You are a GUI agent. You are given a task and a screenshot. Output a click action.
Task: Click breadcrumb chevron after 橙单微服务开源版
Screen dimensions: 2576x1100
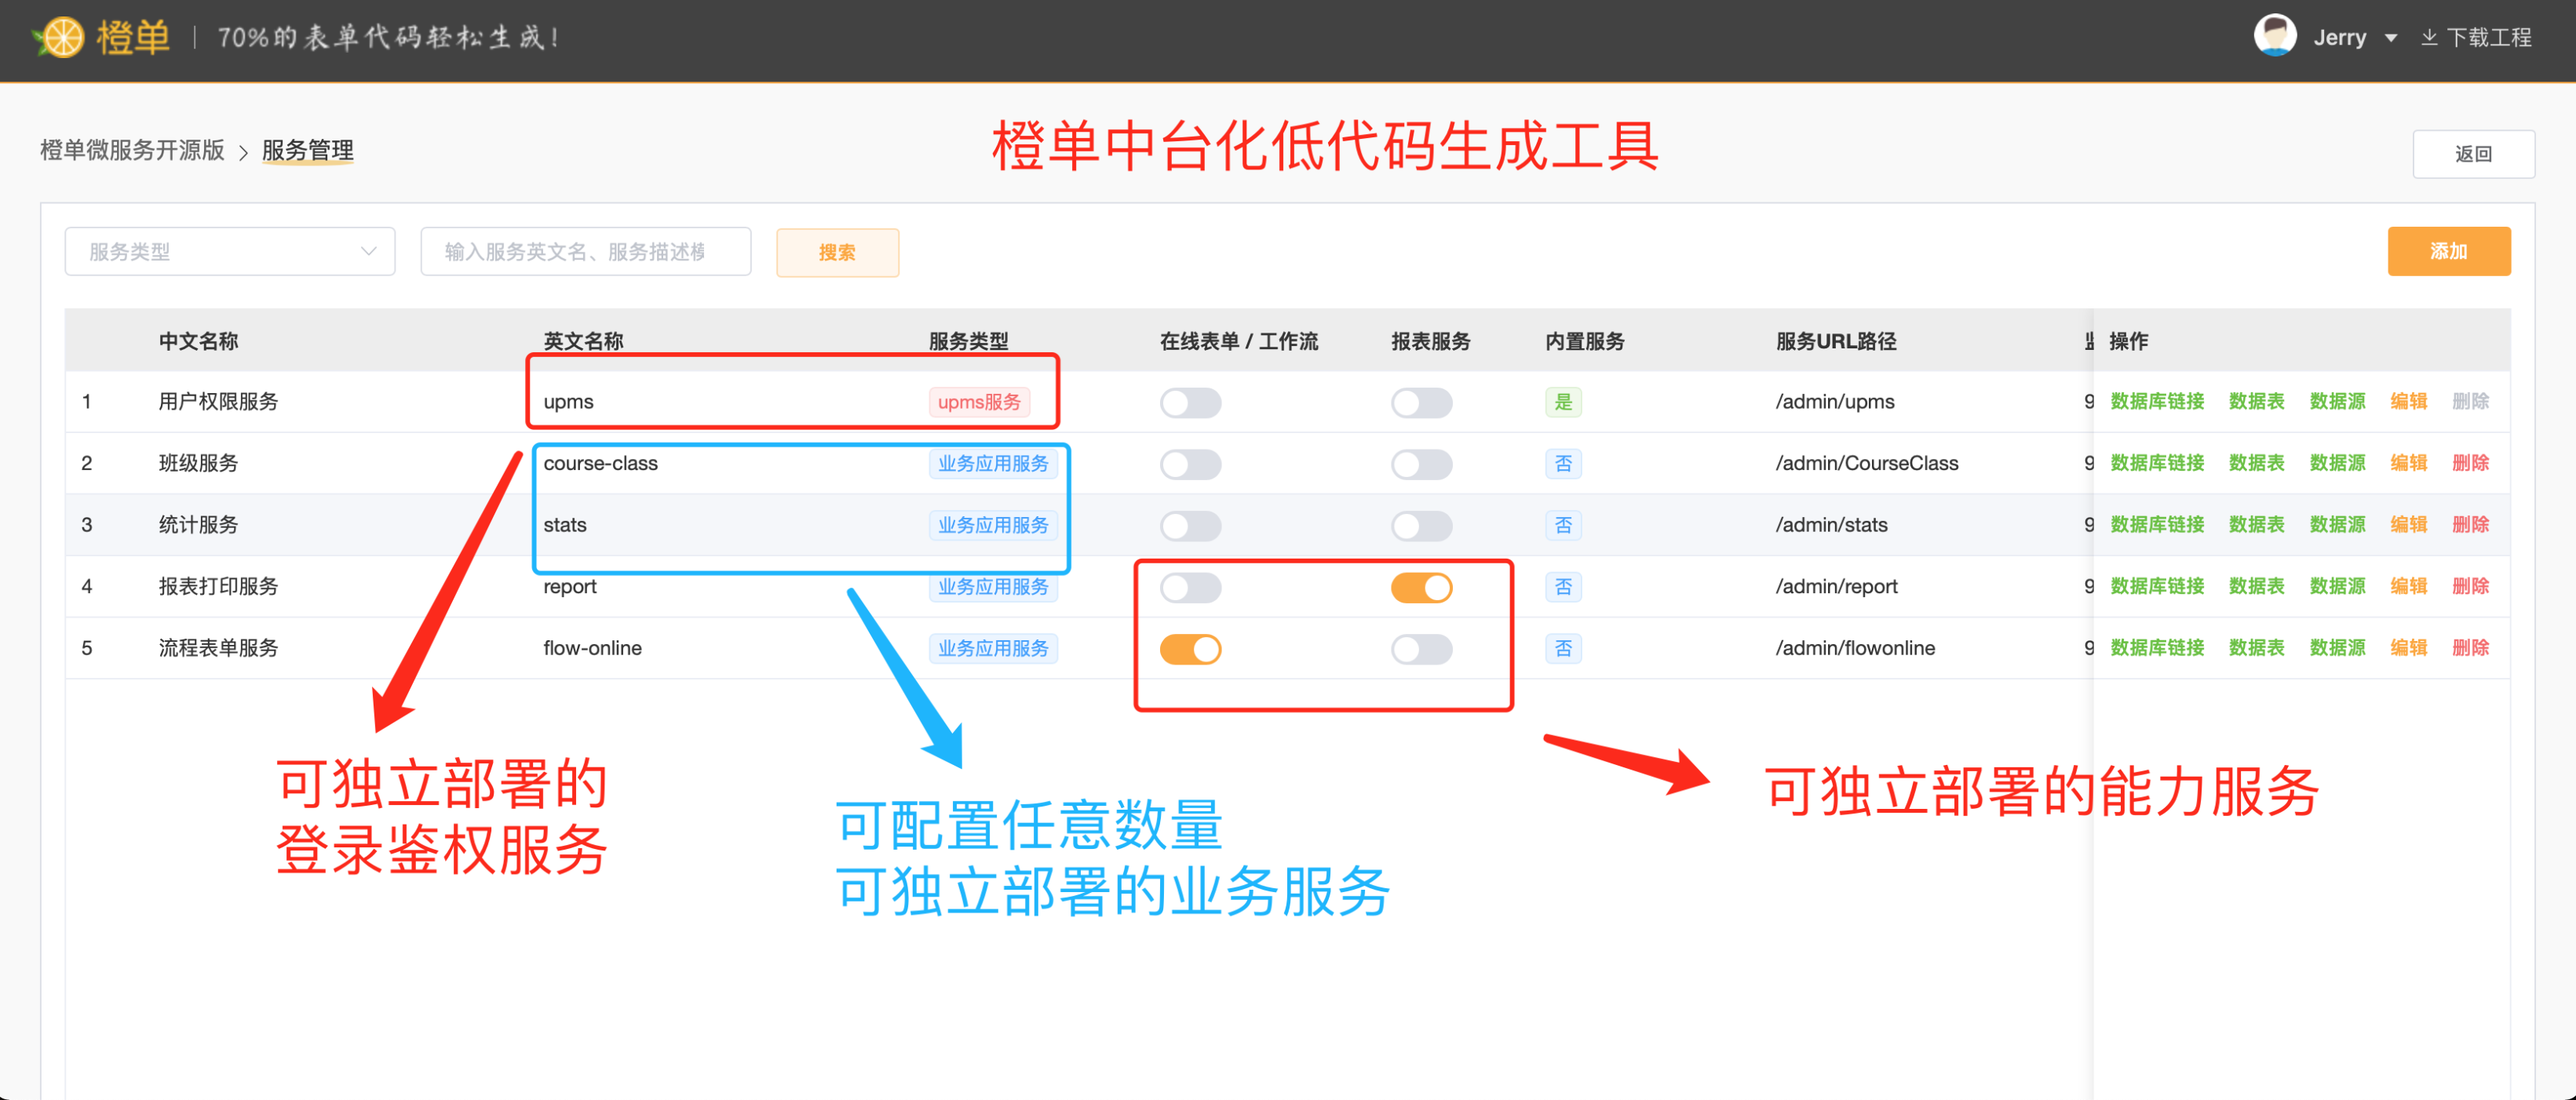pyautogui.click(x=243, y=152)
